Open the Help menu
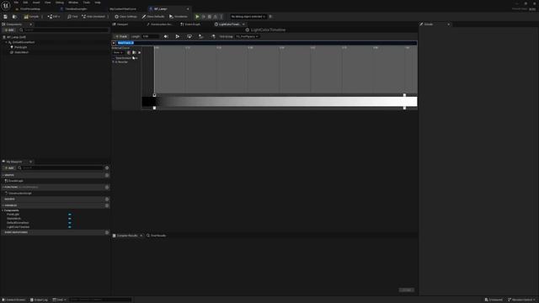This screenshot has width=539, height=303. coord(98,3)
